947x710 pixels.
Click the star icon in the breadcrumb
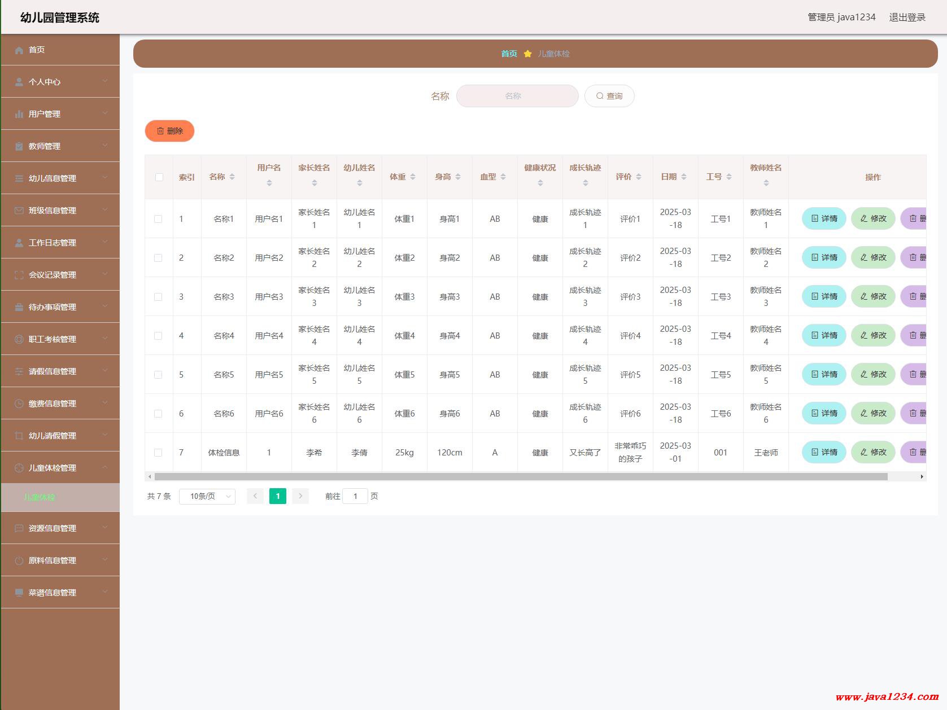point(527,54)
